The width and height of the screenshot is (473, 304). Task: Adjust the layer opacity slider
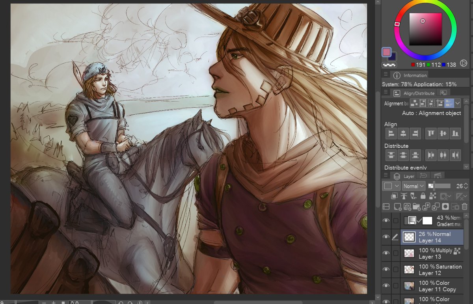pyautogui.click(x=439, y=186)
